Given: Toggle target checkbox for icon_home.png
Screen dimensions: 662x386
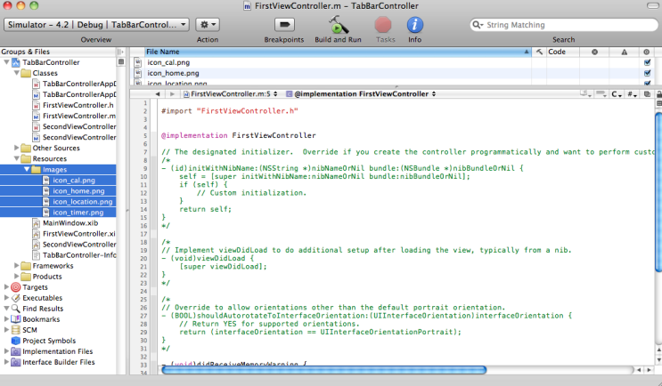Looking at the screenshot, I should pos(647,73).
